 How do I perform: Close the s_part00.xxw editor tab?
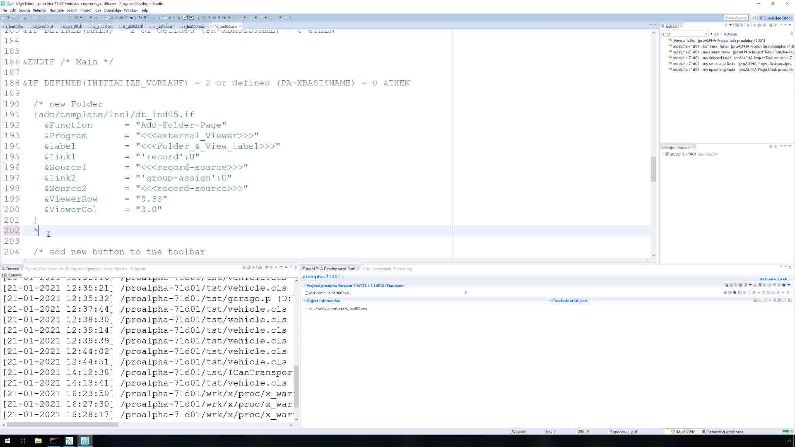tap(240, 26)
